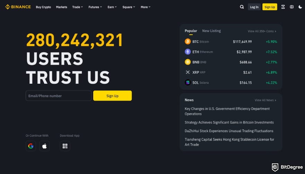305x174 pixels.
Task: Click the +5.90% change for BTC
Action: (271, 42)
